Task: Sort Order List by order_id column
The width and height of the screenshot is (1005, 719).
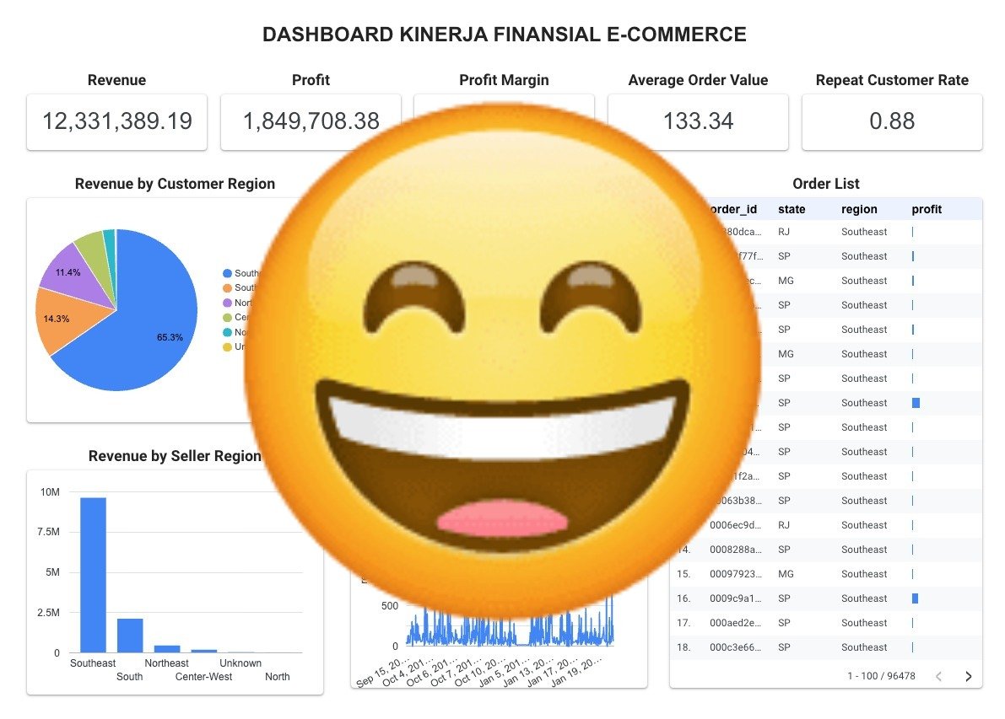Action: (x=733, y=209)
